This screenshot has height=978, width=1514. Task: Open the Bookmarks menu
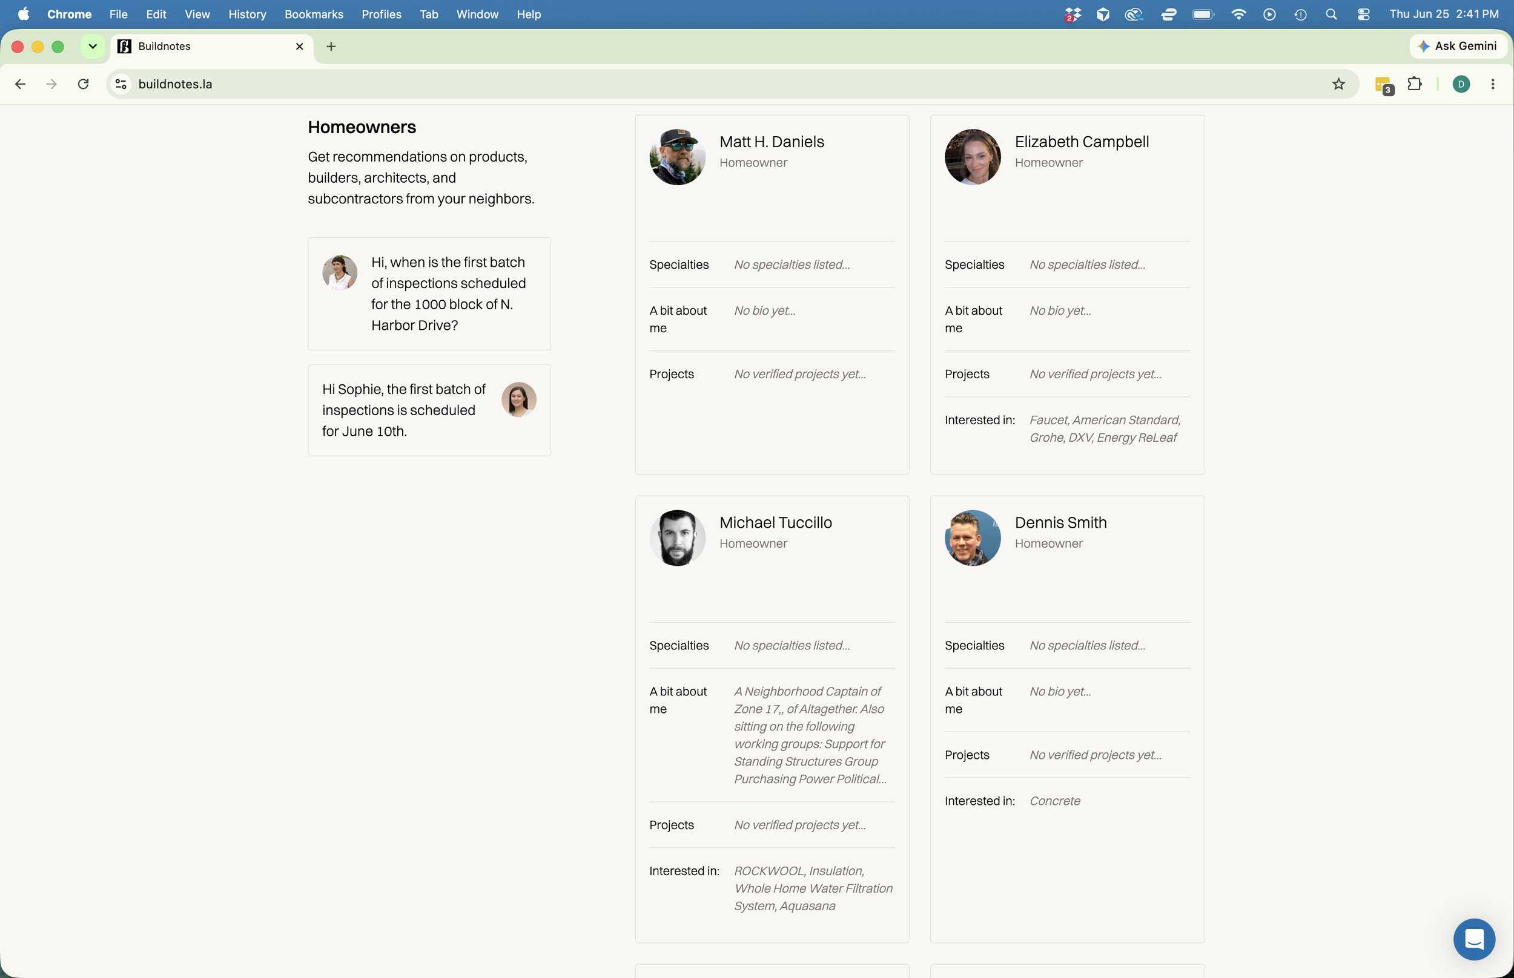[314, 14]
